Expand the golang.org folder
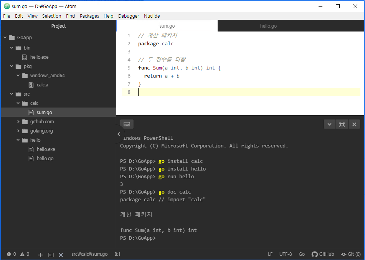 pos(18,131)
